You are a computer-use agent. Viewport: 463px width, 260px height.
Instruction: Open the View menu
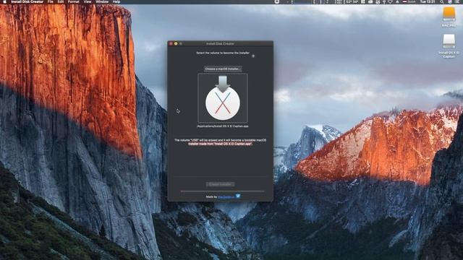[x=88, y=1]
